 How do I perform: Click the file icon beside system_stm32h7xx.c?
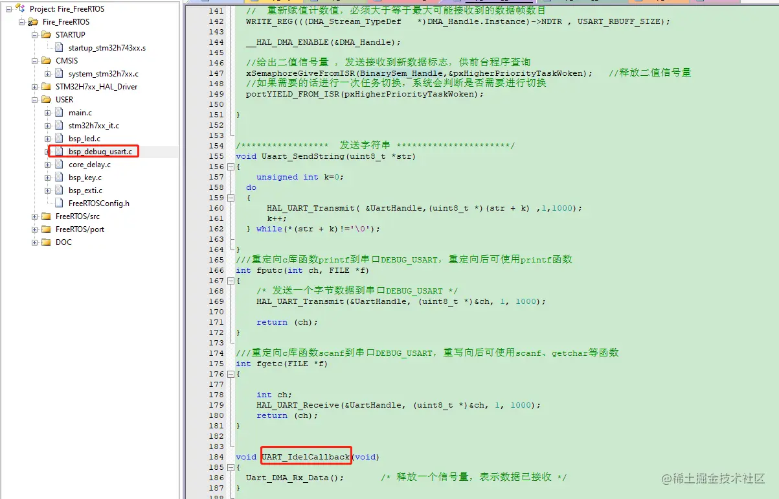(59, 73)
